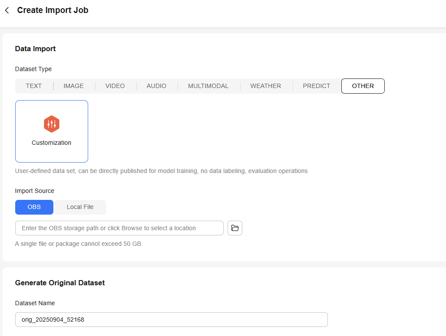Open the OBS folder browse icon
This screenshot has width=446, height=336.
pyautogui.click(x=235, y=228)
